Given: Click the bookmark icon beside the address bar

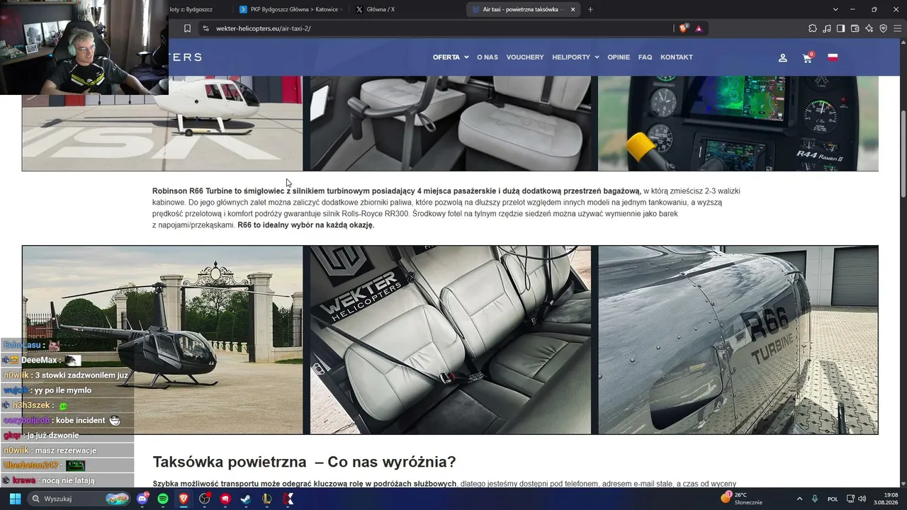Looking at the screenshot, I should point(187,28).
